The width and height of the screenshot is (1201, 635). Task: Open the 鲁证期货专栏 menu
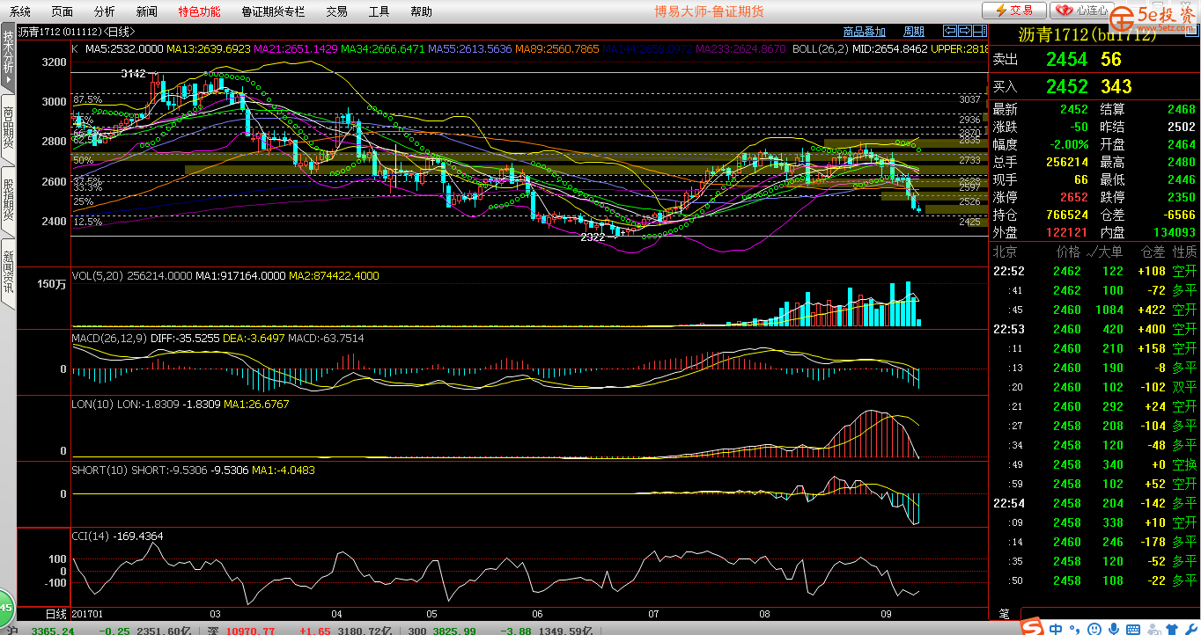coord(273,11)
